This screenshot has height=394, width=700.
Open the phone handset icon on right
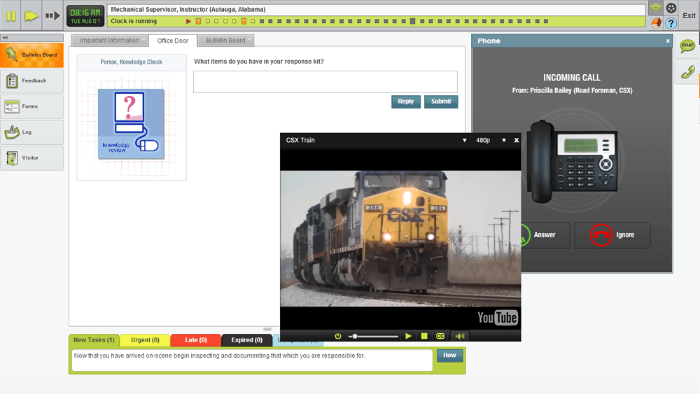point(687,72)
